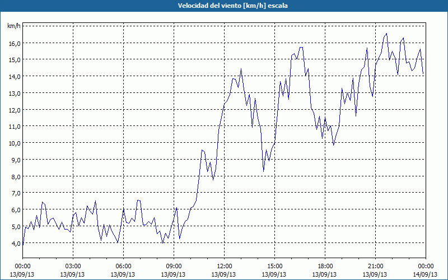
Task: Click the 14,0 y-axis value
Action: tap(16, 76)
